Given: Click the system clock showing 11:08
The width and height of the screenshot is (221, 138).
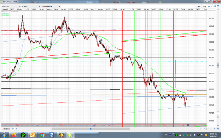Looking at the screenshot, I should point(213,135).
